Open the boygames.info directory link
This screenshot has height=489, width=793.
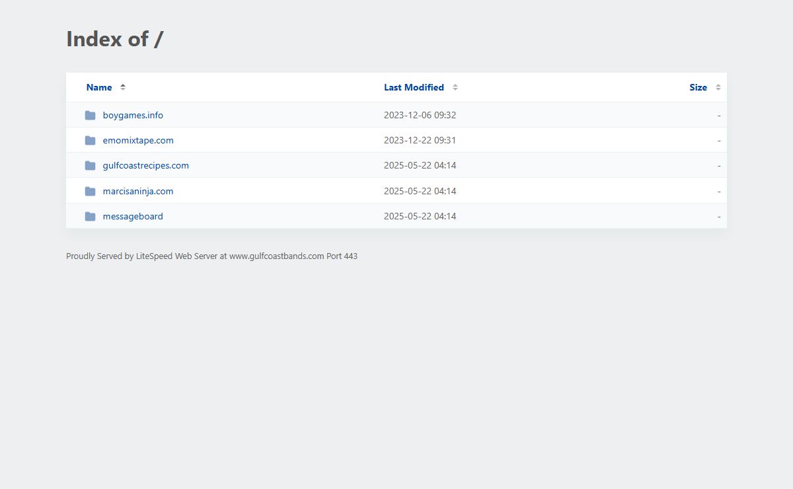click(x=133, y=115)
